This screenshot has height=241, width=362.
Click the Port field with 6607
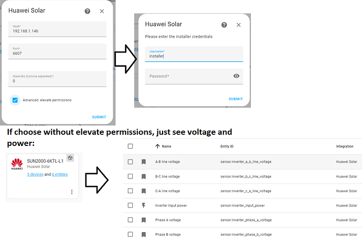click(x=57, y=51)
